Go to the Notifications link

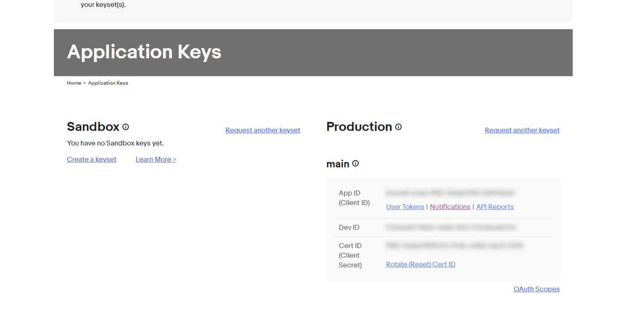pyautogui.click(x=450, y=207)
